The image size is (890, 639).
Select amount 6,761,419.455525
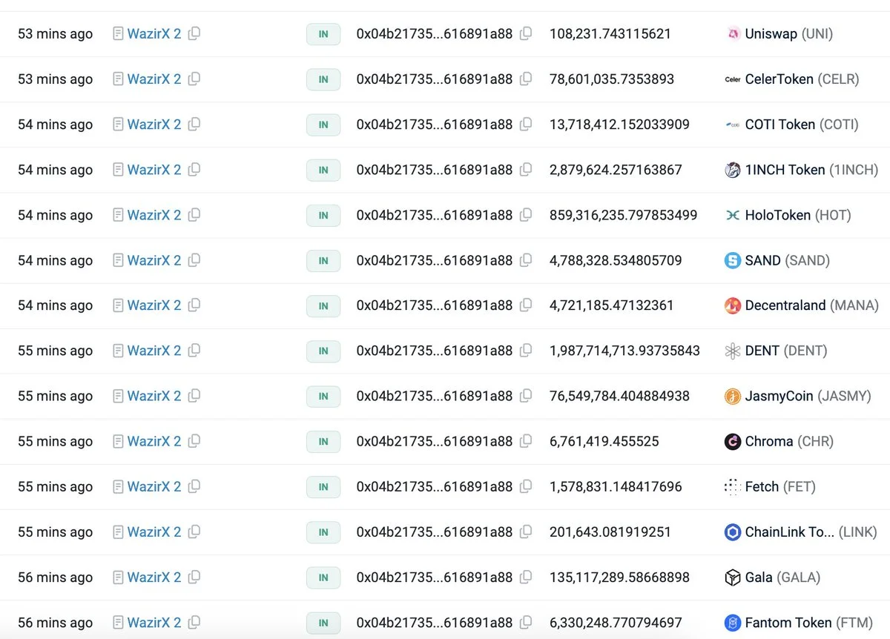coord(604,440)
